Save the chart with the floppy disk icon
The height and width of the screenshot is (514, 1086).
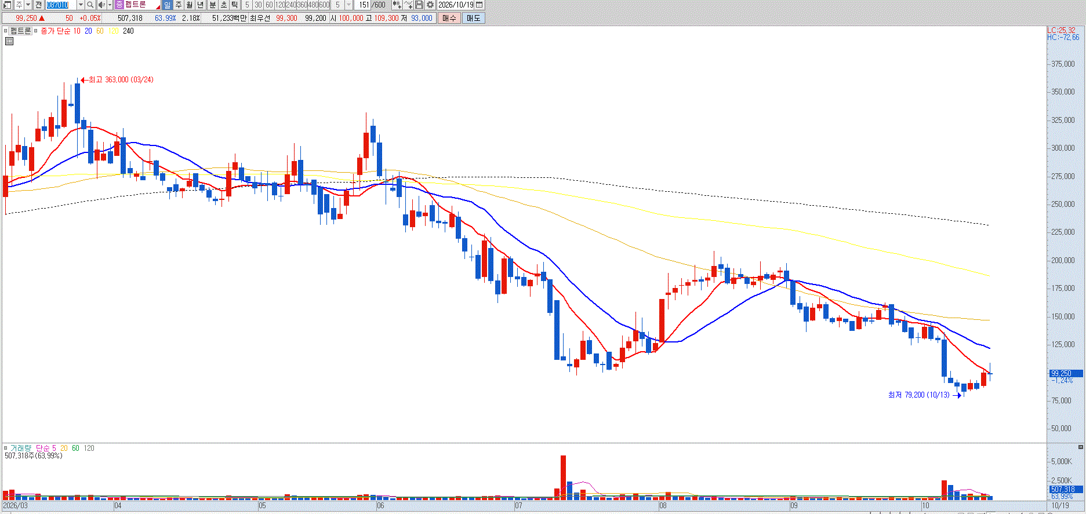click(419, 5)
